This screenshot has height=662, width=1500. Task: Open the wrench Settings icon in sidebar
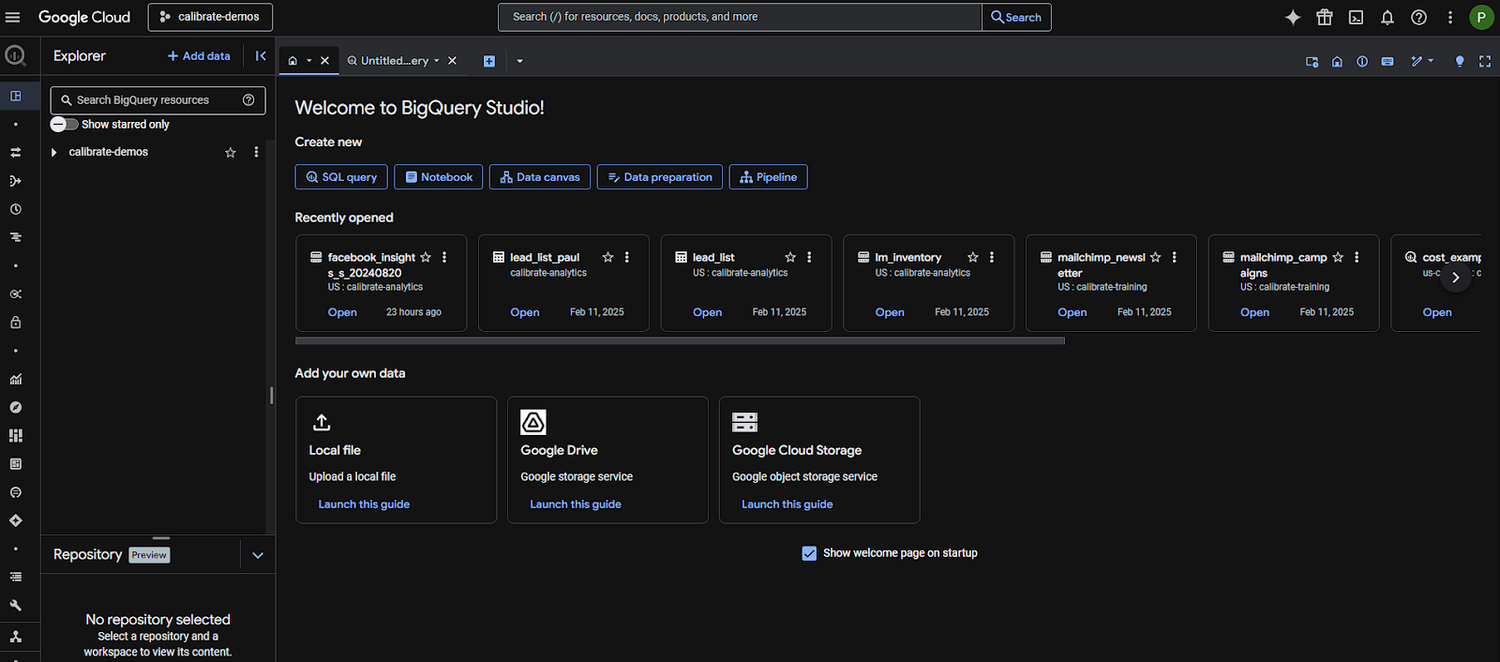(15, 605)
